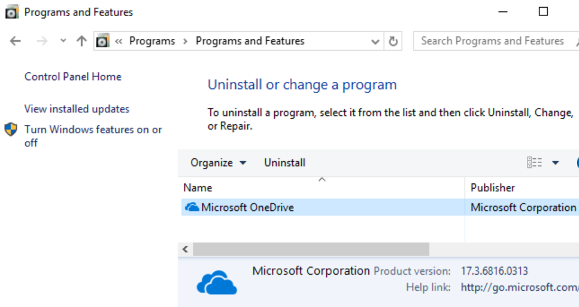Click the shield icon beside Windows features
The height and width of the screenshot is (307, 579).
pyautogui.click(x=11, y=130)
